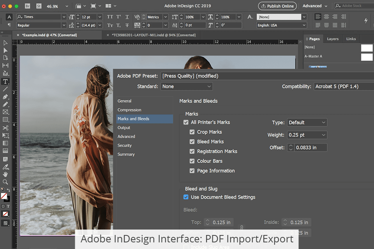374x249 pixels.
Task: Select the Type tool
Action: (5, 81)
